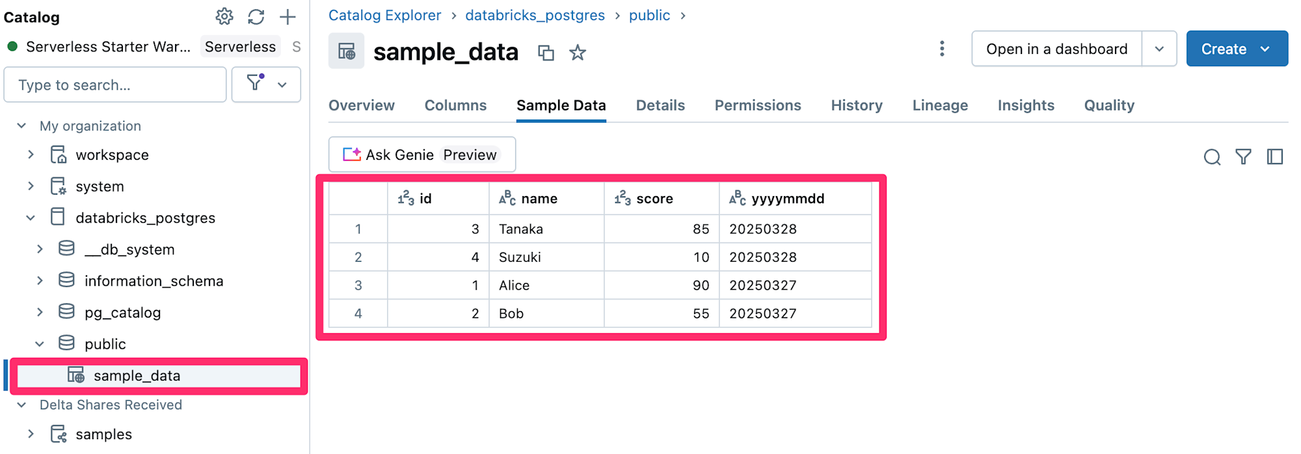Click the information_schema database icon
The height and width of the screenshot is (454, 1301).
click(66, 280)
